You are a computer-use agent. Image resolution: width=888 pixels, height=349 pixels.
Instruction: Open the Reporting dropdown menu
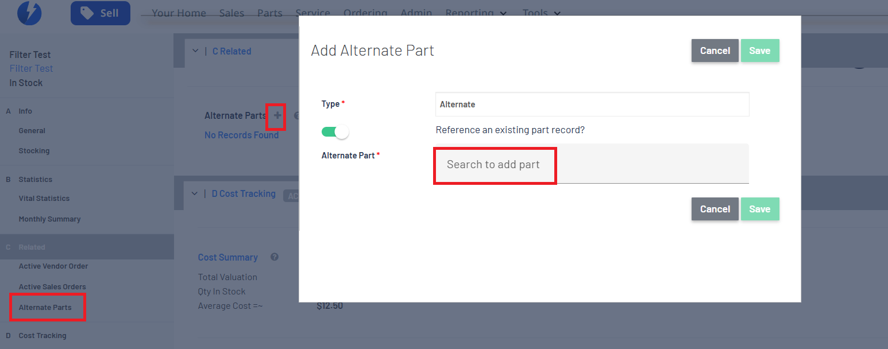(x=476, y=13)
